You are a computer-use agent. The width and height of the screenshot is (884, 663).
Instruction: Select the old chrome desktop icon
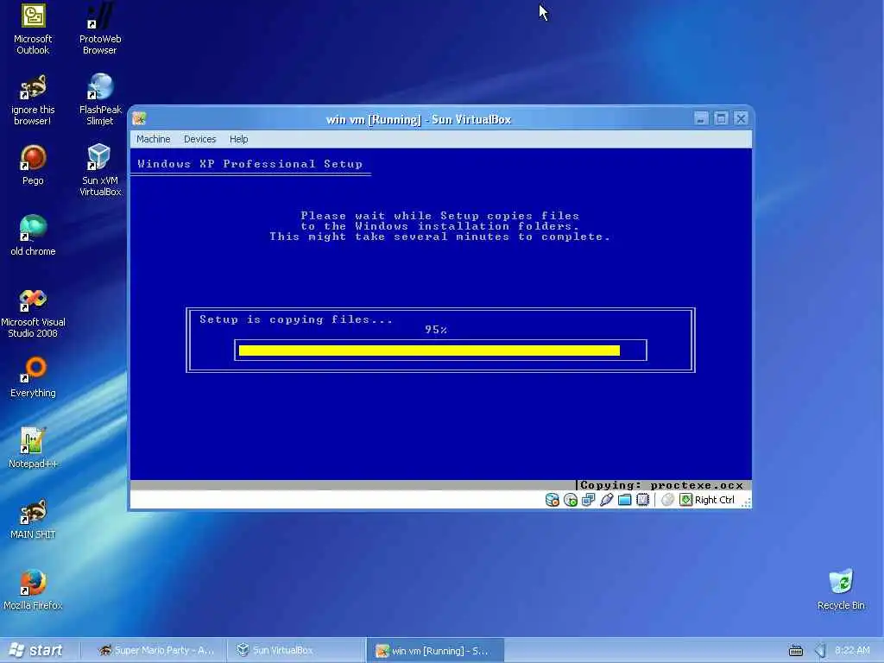[33, 236]
